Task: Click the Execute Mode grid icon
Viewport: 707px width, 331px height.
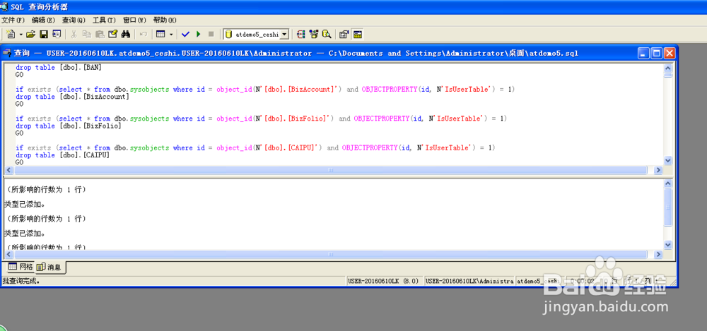Action: (x=160, y=34)
